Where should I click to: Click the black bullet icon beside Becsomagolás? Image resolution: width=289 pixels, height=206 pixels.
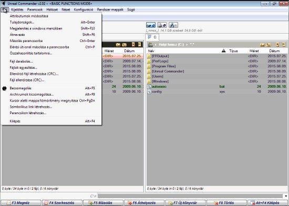5,88
